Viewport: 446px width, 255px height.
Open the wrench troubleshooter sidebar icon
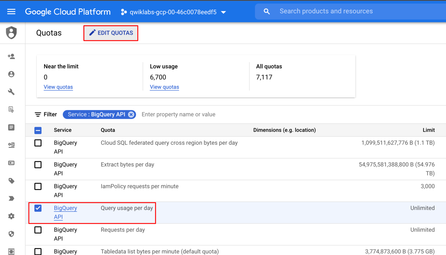tap(11, 92)
